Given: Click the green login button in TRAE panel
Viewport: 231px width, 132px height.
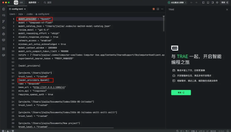Looking at the screenshot, I should point(181,93).
